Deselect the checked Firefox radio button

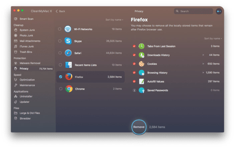coord(60,77)
